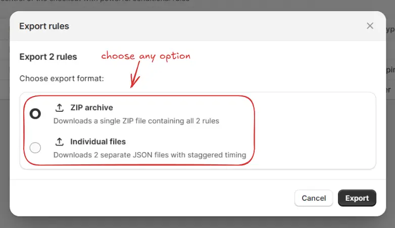This screenshot has height=228, width=395.
Task: Click the "Individual files" option label
Action: click(98, 142)
